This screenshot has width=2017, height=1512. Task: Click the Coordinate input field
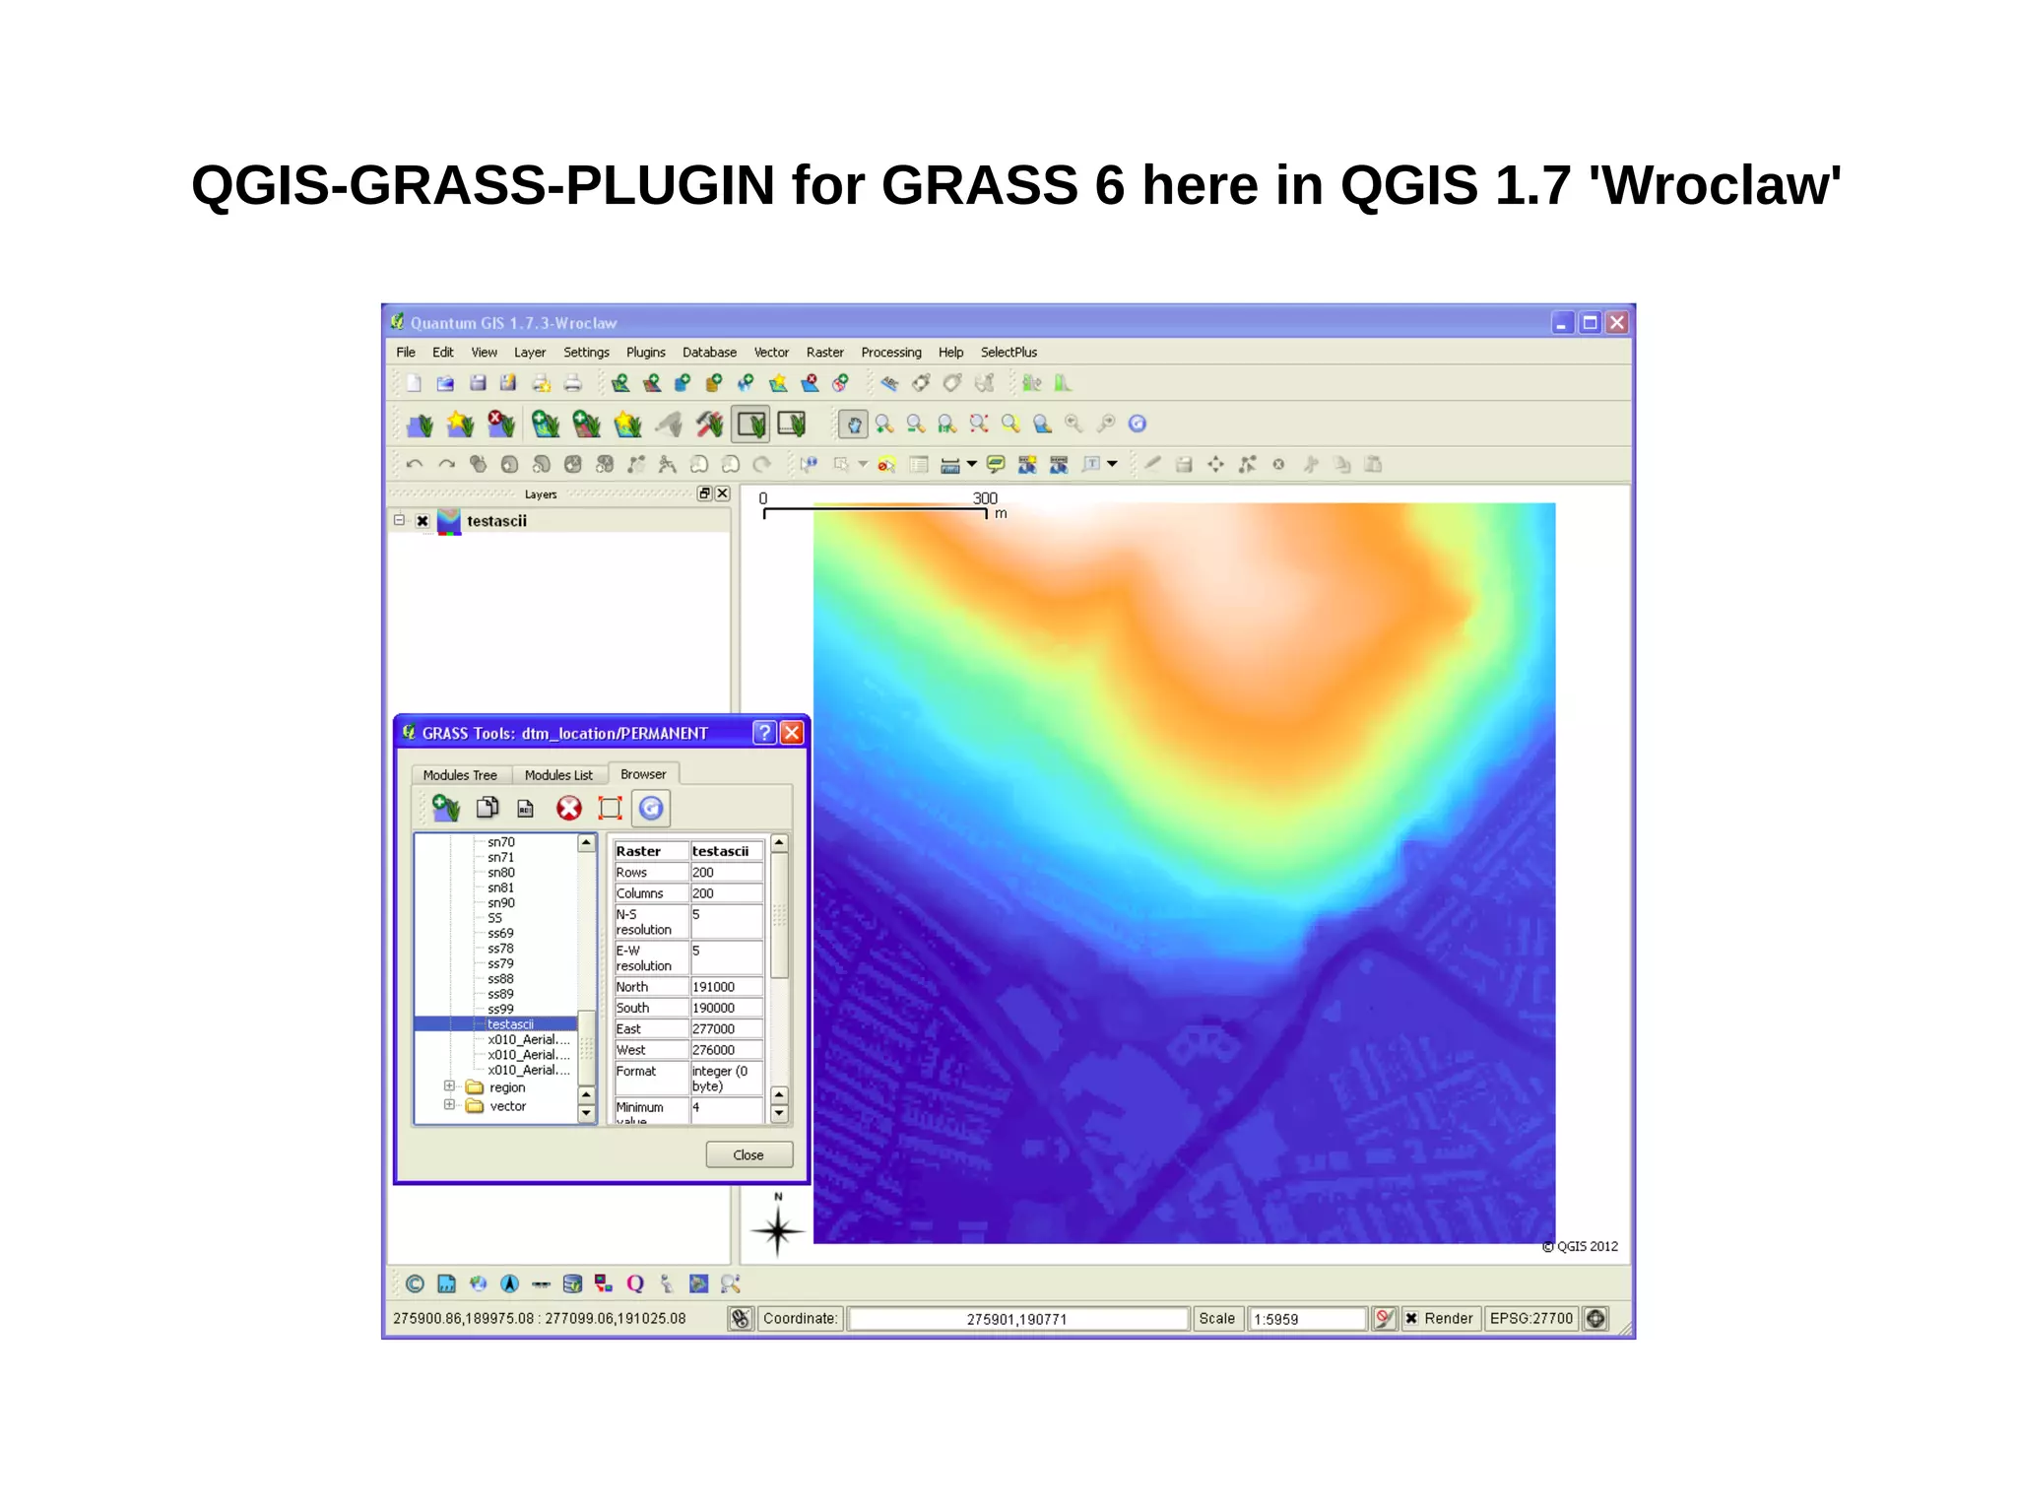pyautogui.click(x=1017, y=1319)
